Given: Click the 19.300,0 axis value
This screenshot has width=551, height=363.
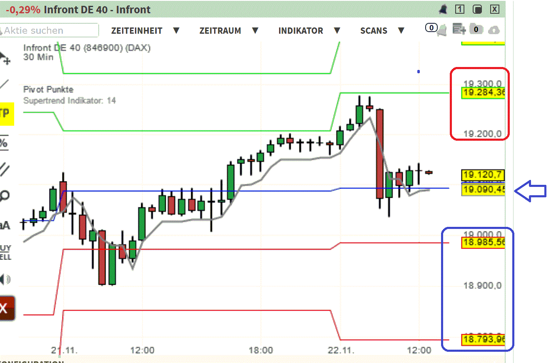Looking at the screenshot, I should coord(483,83).
